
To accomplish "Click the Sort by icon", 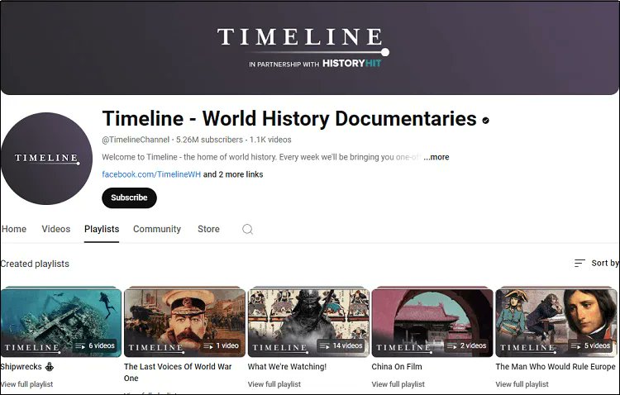I will pos(579,263).
